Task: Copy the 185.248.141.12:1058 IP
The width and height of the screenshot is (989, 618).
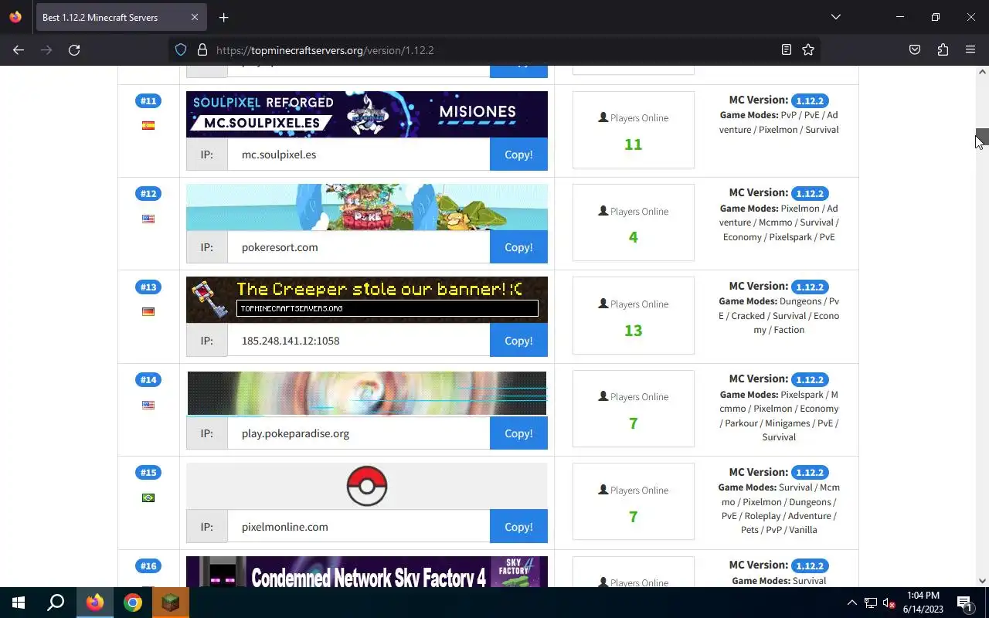Action: (518, 341)
